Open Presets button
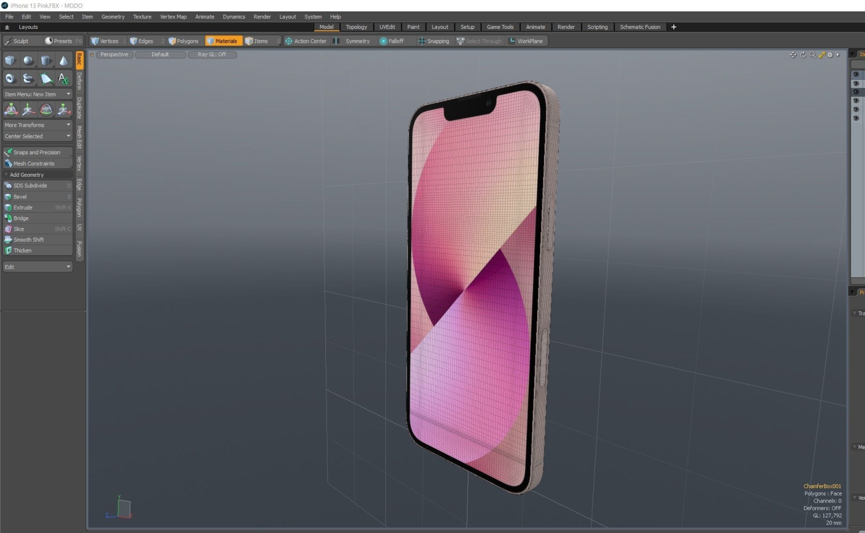Viewport: 865px width, 533px height. (63, 41)
